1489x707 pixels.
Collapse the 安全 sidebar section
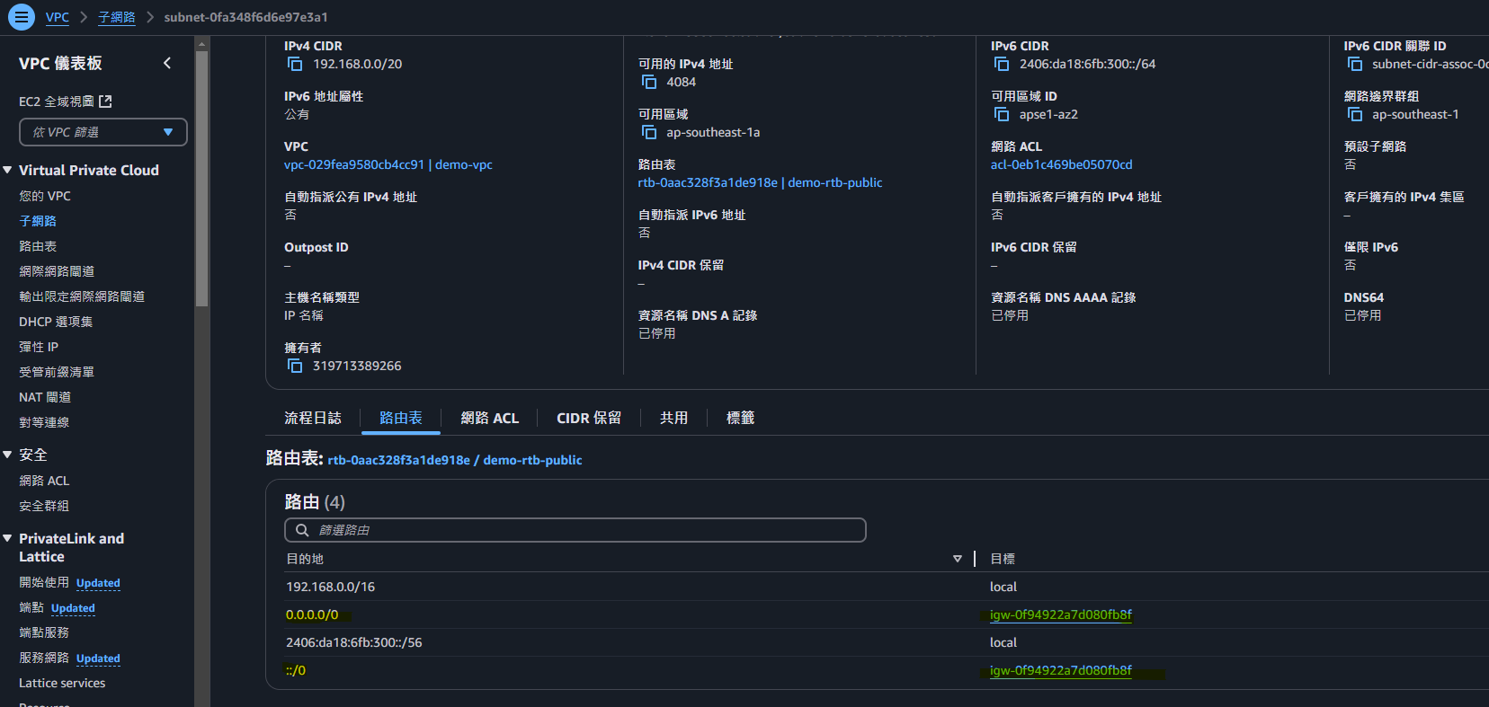point(8,455)
